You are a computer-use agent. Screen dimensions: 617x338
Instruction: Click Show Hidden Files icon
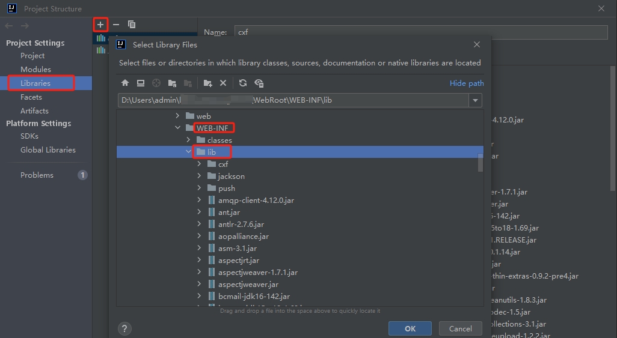tap(259, 83)
